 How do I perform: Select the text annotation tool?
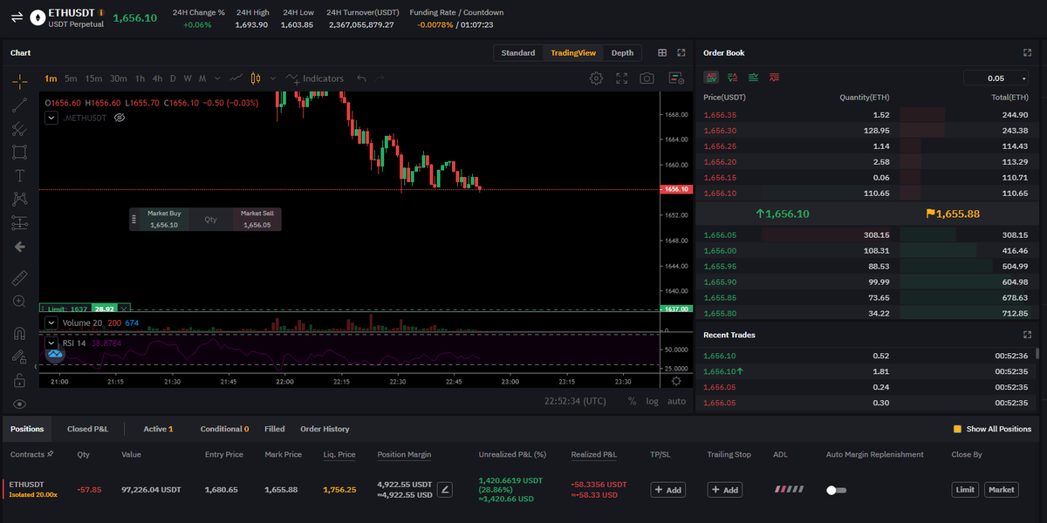19,176
